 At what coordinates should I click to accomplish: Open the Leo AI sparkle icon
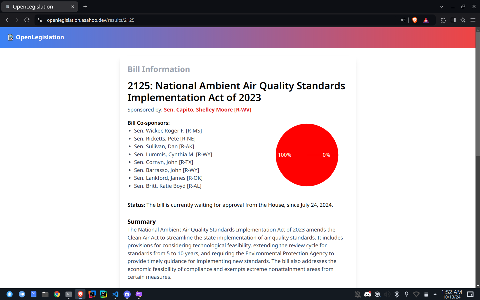[463, 20]
